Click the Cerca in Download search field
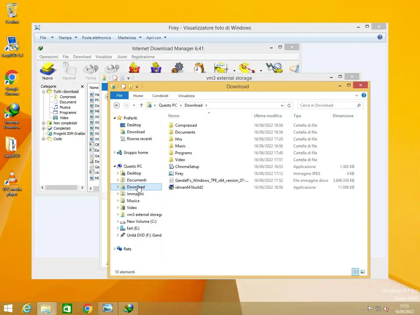The height and width of the screenshot is (315, 420). pyautogui.click(x=330, y=105)
